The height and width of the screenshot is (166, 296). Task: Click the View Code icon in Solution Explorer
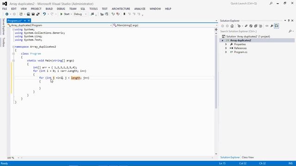click(267, 26)
